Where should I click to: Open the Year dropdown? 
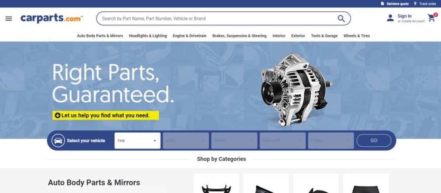click(138, 141)
